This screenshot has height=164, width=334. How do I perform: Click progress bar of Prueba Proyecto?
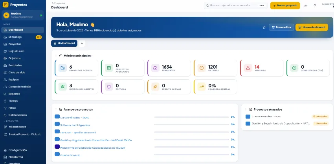tap(191, 155)
